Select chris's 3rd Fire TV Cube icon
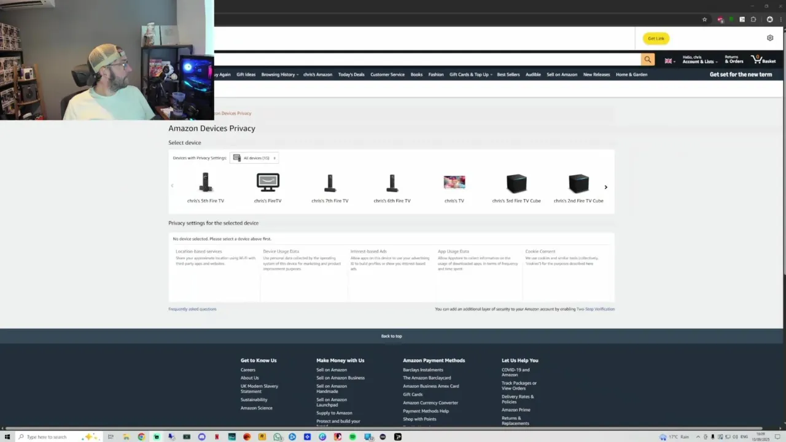 click(x=516, y=184)
